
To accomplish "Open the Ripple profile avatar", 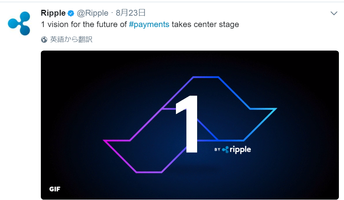I will (19, 23).
